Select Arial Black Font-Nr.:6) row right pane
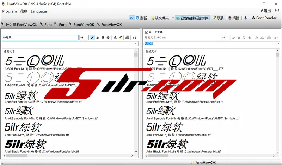The width and height of the screenshot is (282, 165). coord(183,152)
